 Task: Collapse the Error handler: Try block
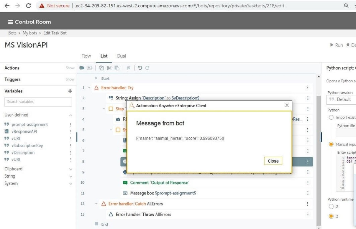point(89,88)
